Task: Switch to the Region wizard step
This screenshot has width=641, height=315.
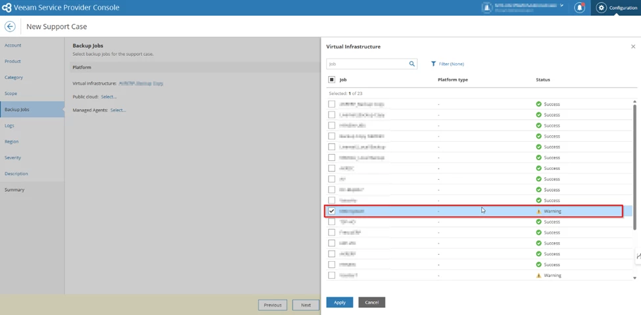Action: [x=11, y=142]
